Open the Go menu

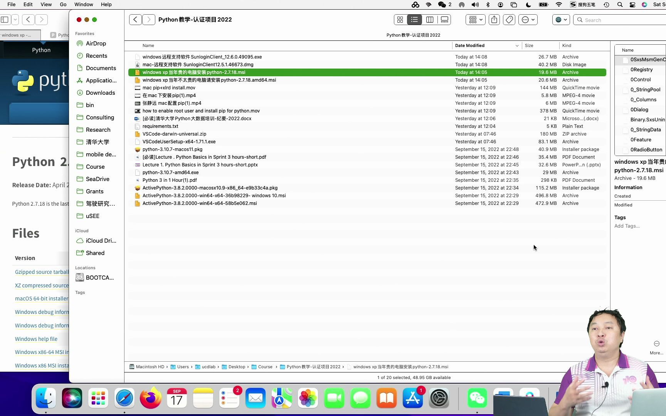(63, 5)
